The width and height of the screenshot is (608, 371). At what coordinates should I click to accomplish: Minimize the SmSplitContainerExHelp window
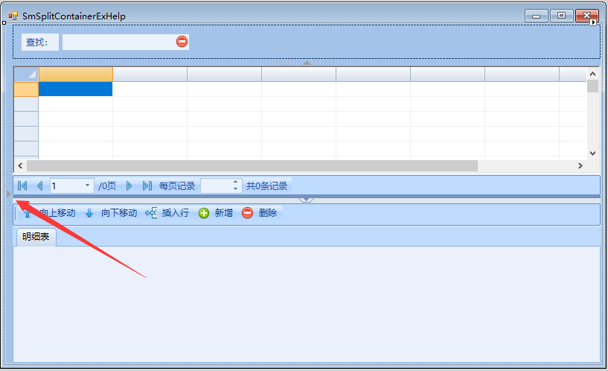(537, 16)
